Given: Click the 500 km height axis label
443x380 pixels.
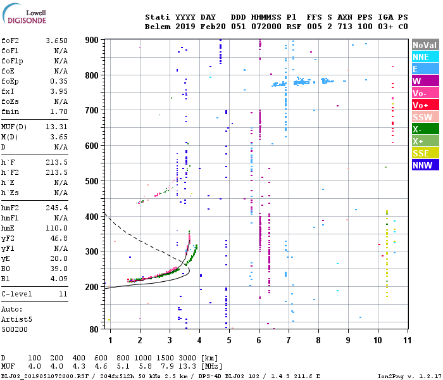Looking at the screenshot, I should (92, 181).
